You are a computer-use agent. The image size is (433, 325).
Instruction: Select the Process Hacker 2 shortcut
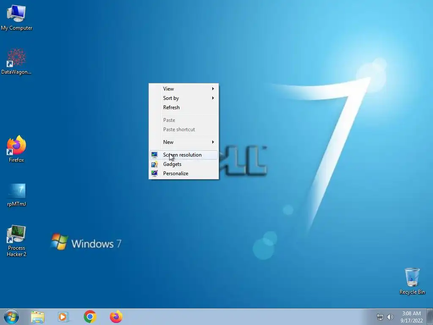(x=16, y=241)
